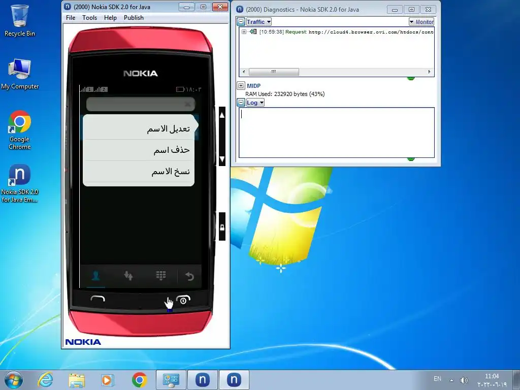Select نسخ الاسم option on phone
Screen dimensions: 520x390
pyautogui.click(x=139, y=172)
